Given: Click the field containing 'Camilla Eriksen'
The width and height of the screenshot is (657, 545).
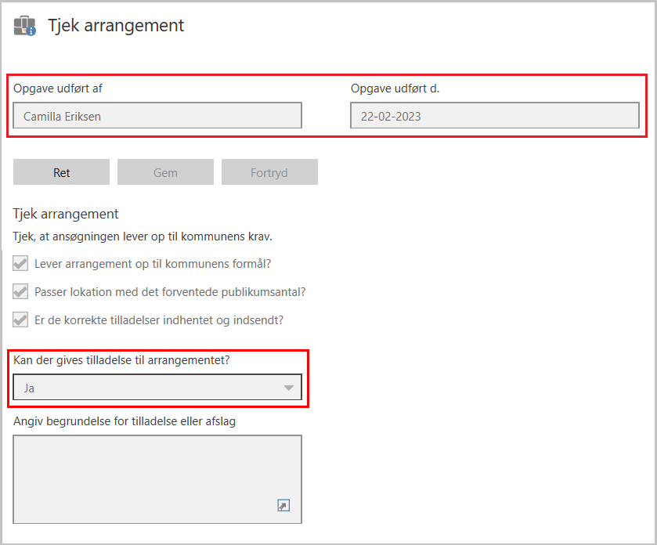Looking at the screenshot, I should coord(157,116).
